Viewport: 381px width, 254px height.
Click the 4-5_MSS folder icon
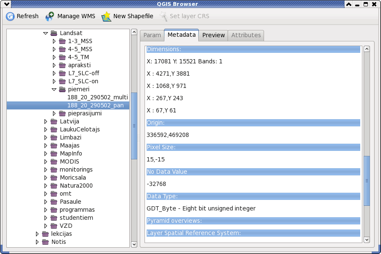[x=62, y=49]
